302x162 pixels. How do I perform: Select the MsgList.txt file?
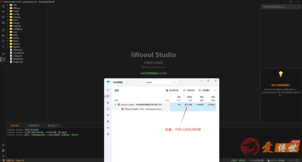[x=18, y=59]
